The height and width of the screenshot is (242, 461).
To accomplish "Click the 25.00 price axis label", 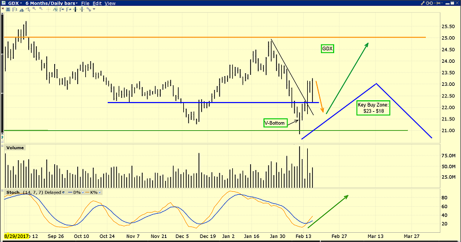I will click(x=448, y=38).
